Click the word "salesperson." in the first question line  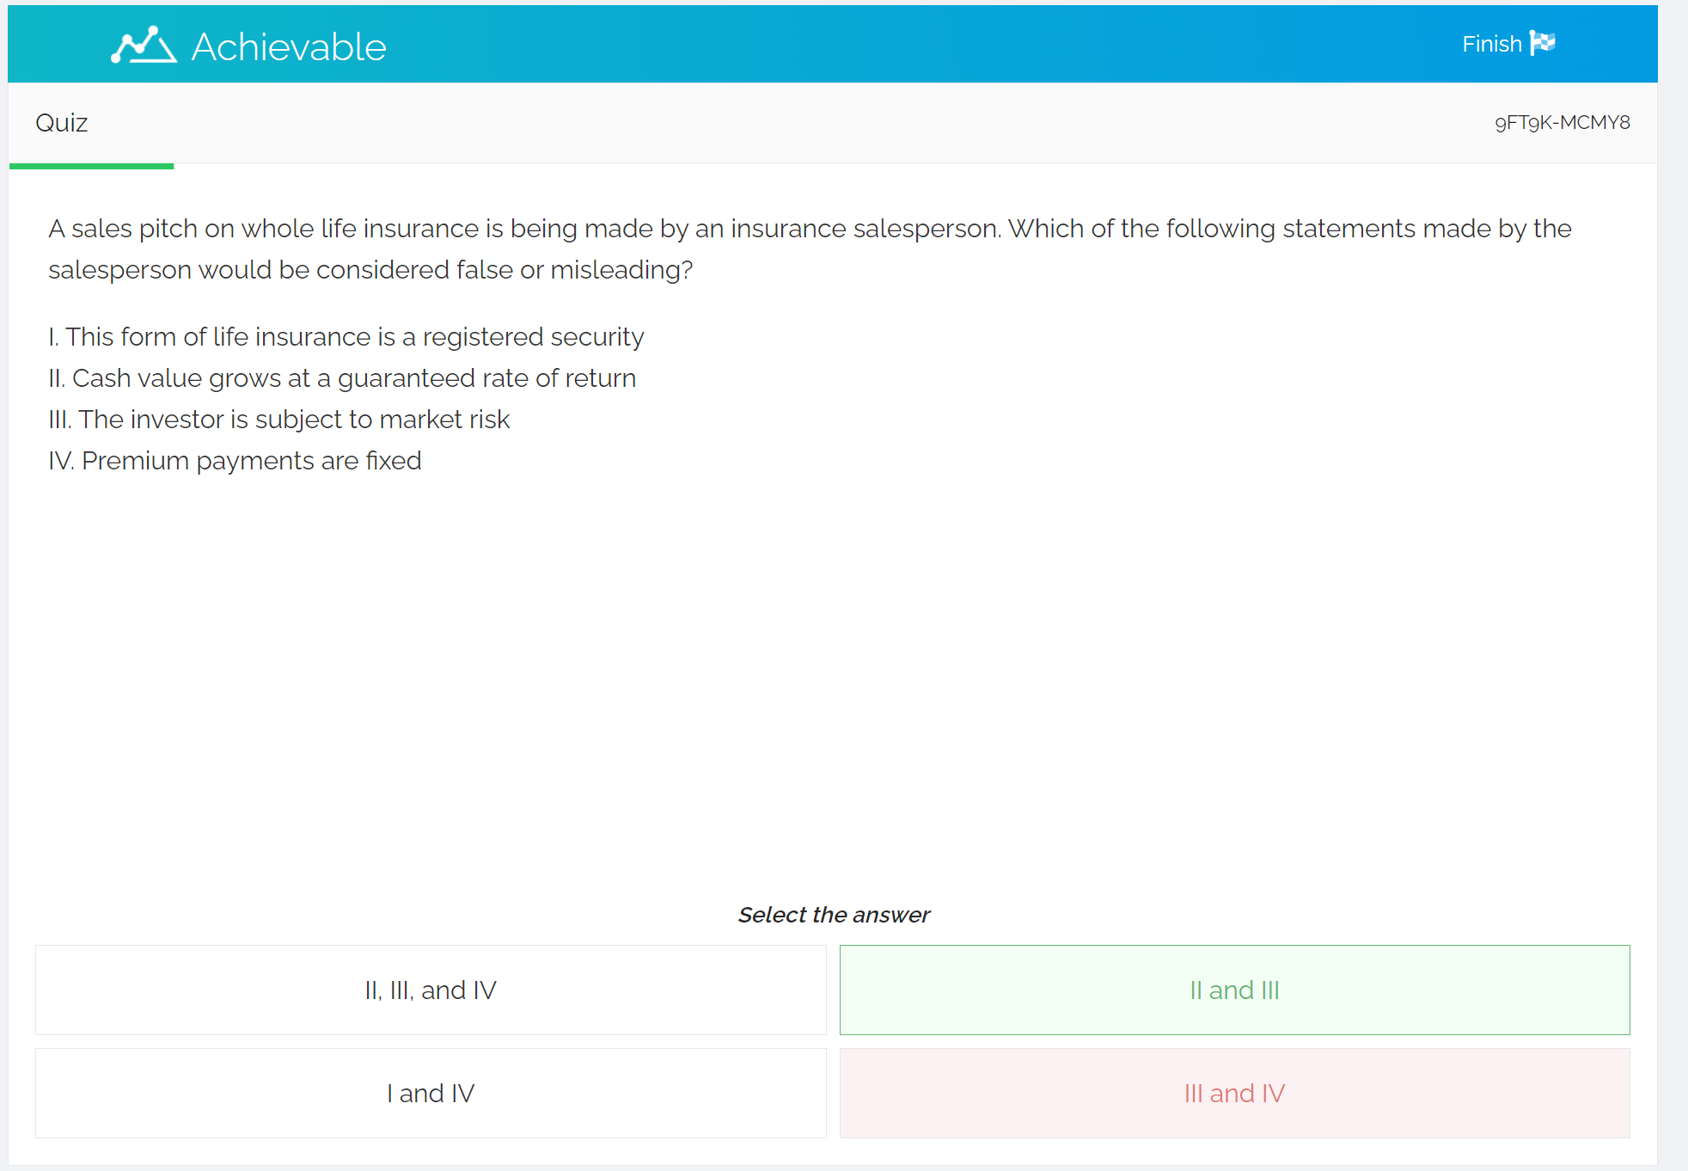(x=927, y=229)
